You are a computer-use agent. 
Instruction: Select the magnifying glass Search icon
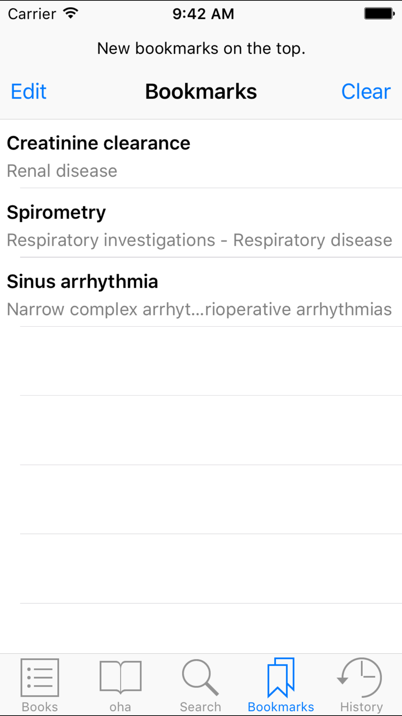tap(200, 677)
